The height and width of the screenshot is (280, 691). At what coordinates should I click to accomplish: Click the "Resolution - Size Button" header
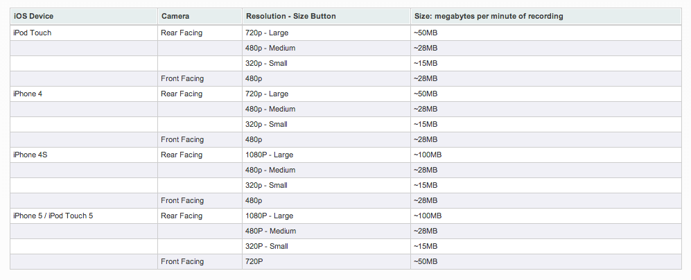[x=290, y=16]
